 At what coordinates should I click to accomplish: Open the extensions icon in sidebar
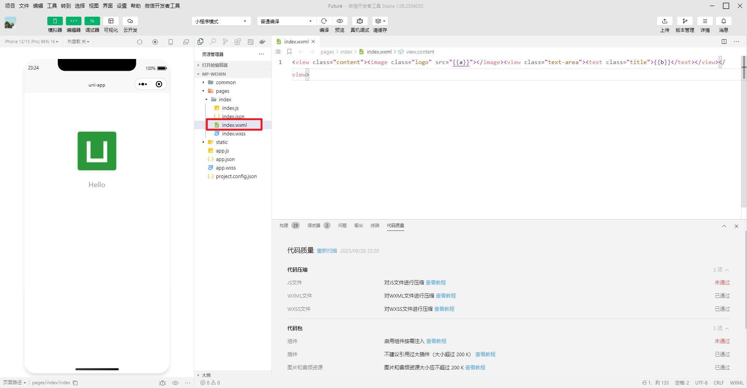click(238, 42)
